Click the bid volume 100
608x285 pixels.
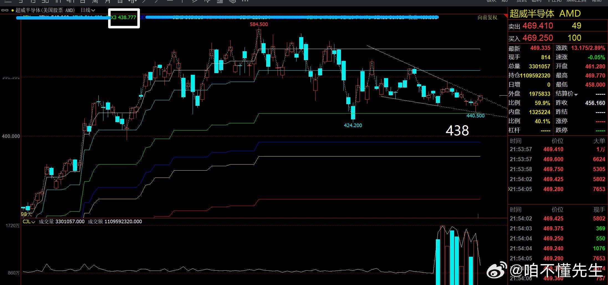coord(574,38)
